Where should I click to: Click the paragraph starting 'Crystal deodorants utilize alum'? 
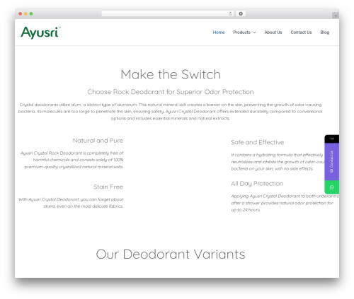(x=171, y=112)
